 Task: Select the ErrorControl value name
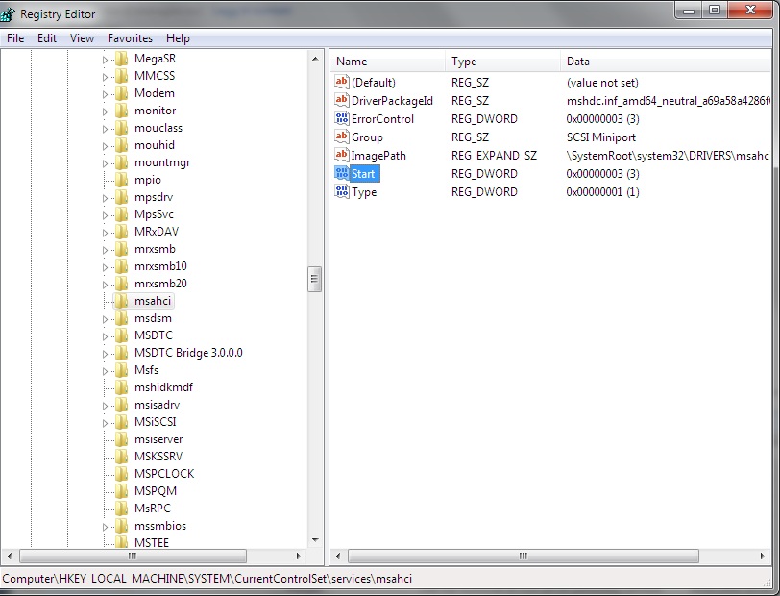(382, 119)
